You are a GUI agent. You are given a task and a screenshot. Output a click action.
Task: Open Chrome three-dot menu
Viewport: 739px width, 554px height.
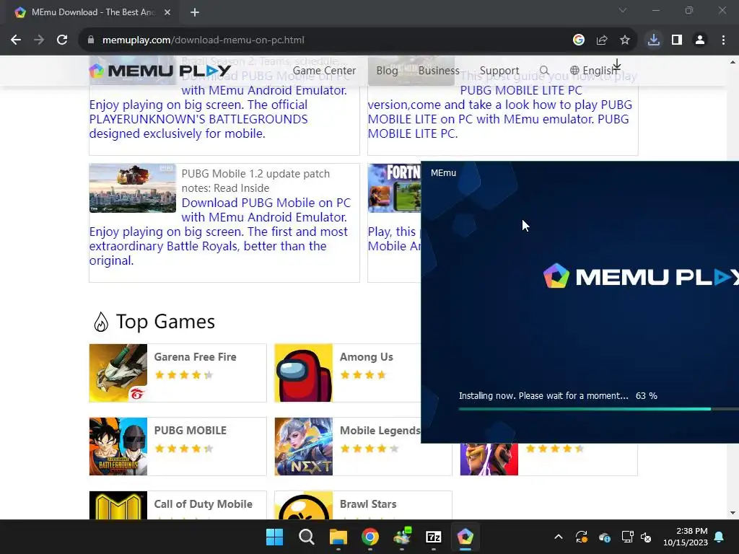(723, 40)
